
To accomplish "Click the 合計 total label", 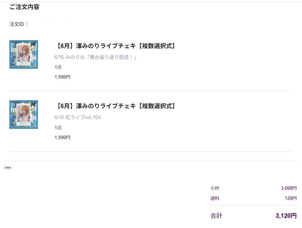I will point(216,216).
